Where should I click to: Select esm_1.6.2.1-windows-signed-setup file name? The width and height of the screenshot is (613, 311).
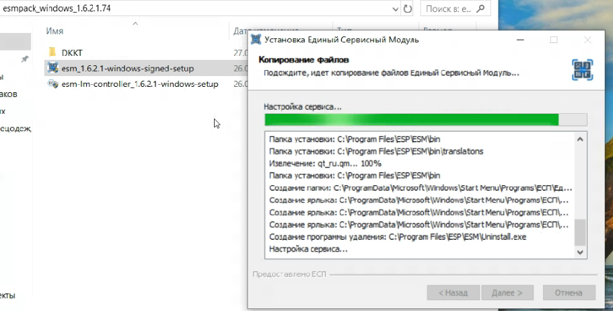point(127,69)
